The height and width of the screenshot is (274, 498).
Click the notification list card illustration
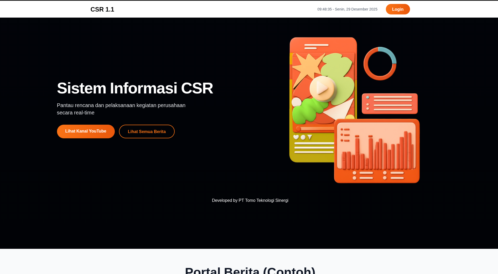[x=390, y=104]
